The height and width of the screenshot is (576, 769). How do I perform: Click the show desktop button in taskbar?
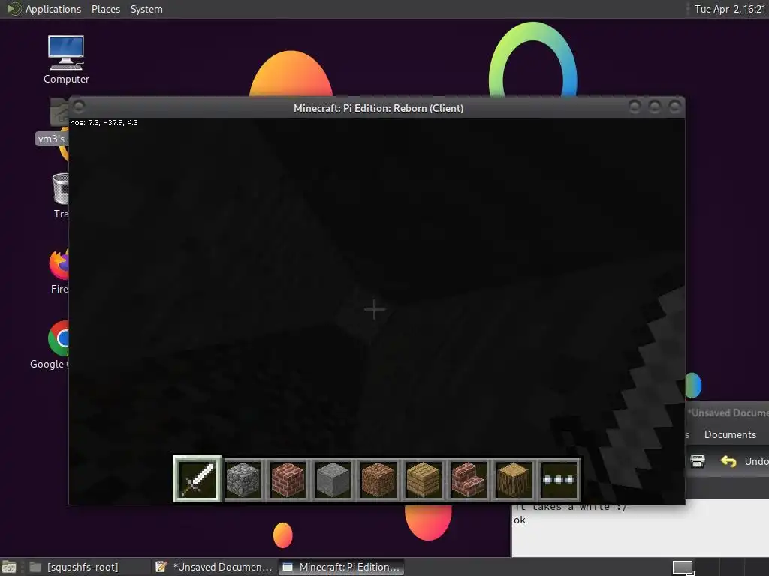pos(9,568)
